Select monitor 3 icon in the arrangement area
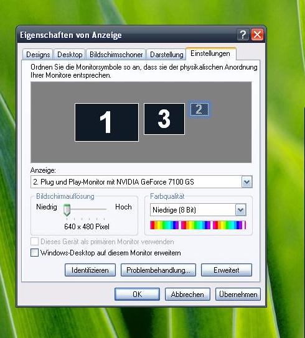The height and width of the screenshot is (338, 305). point(164,119)
